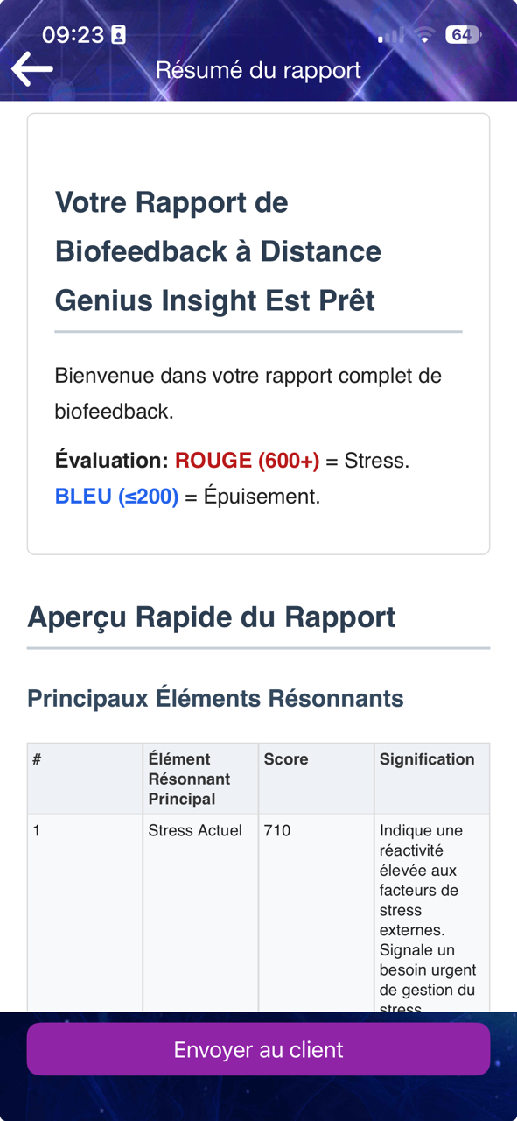Select the BLEU (≤200) blue label
The width and height of the screenshot is (517, 1121).
116,497
